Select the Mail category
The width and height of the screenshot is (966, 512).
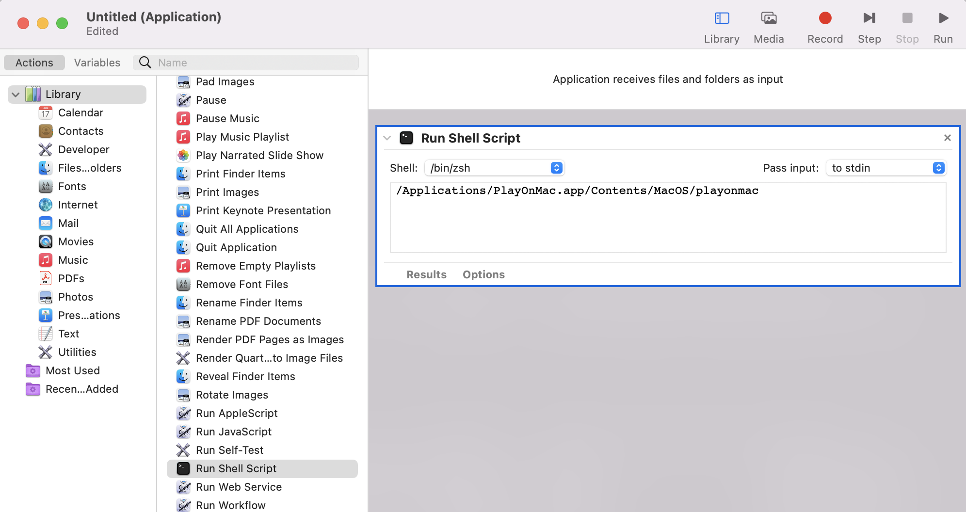[58, 224]
